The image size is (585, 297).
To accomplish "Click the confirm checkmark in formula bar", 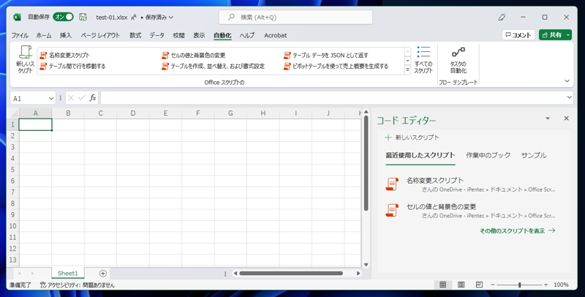I will (82, 98).
